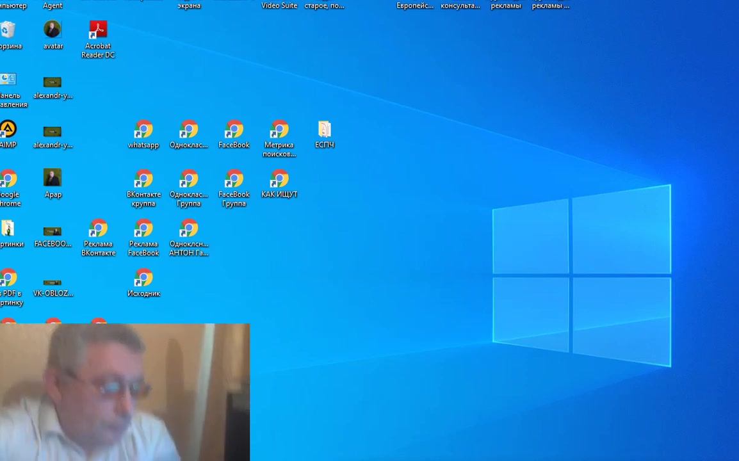739x461 pixels.
Task: Select the старое, по... icon label
Action: 324,6
